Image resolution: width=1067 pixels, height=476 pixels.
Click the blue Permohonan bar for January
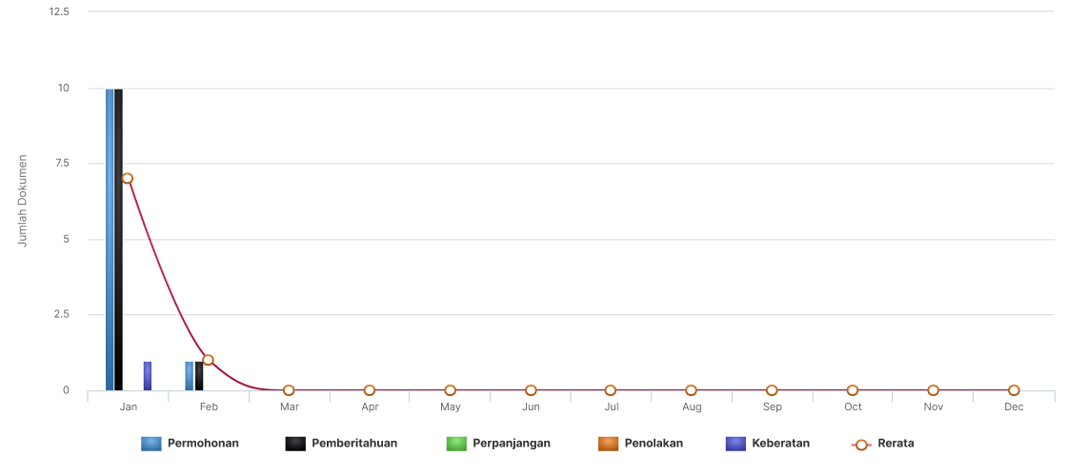[x=110, y=238]
